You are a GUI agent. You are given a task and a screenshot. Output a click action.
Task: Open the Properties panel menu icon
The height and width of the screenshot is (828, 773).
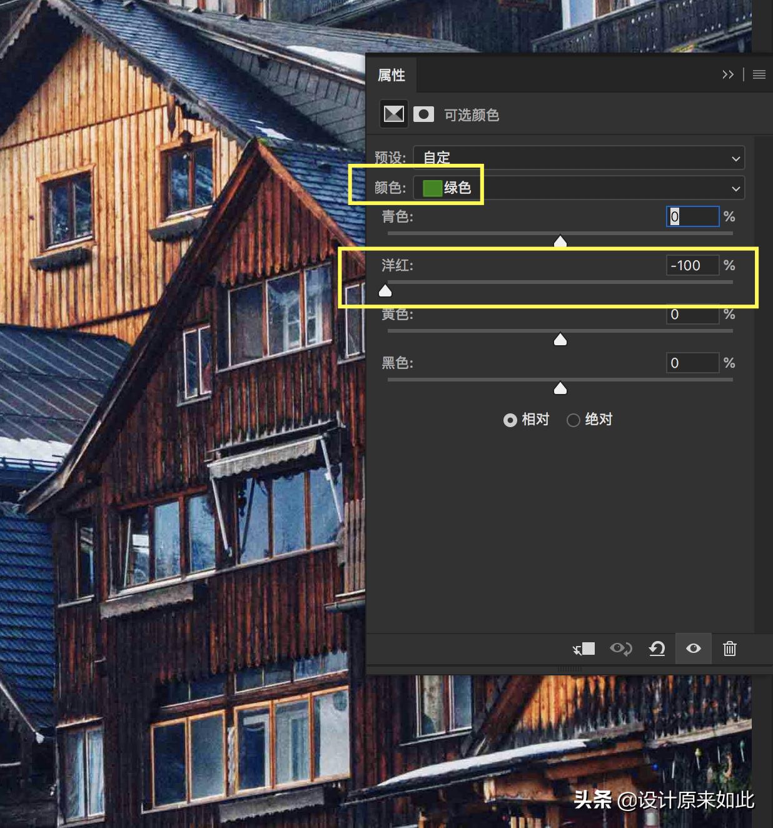759,74
